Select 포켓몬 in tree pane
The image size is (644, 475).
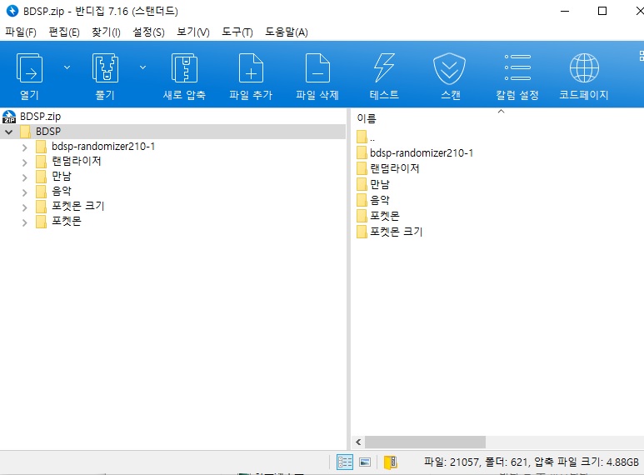tap(67, 221)
